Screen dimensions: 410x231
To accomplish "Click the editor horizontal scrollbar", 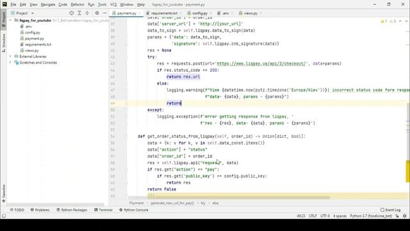I will 229,198.
